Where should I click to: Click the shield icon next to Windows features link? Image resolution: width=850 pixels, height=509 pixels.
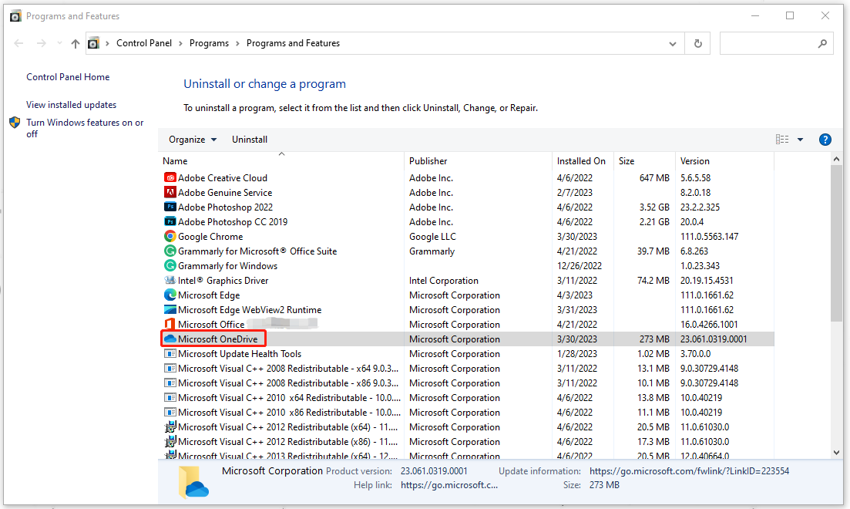[14, 122]
